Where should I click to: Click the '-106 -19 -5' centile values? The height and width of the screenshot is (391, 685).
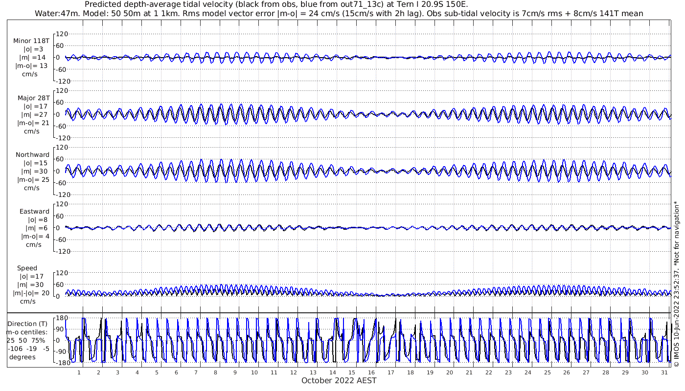pos(29,349)
